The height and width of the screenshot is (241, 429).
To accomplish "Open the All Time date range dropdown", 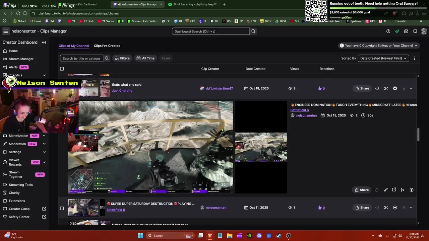I will (145, 58).
